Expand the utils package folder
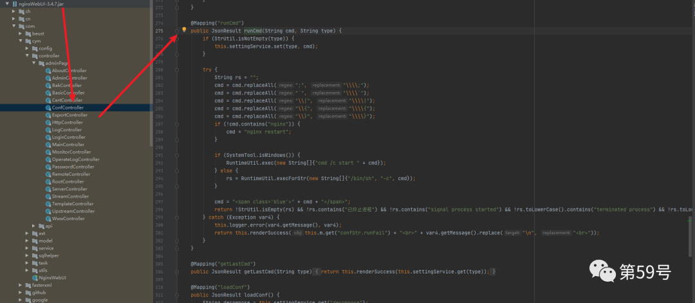Screen dimensions: 695x303 coord(28,270)
